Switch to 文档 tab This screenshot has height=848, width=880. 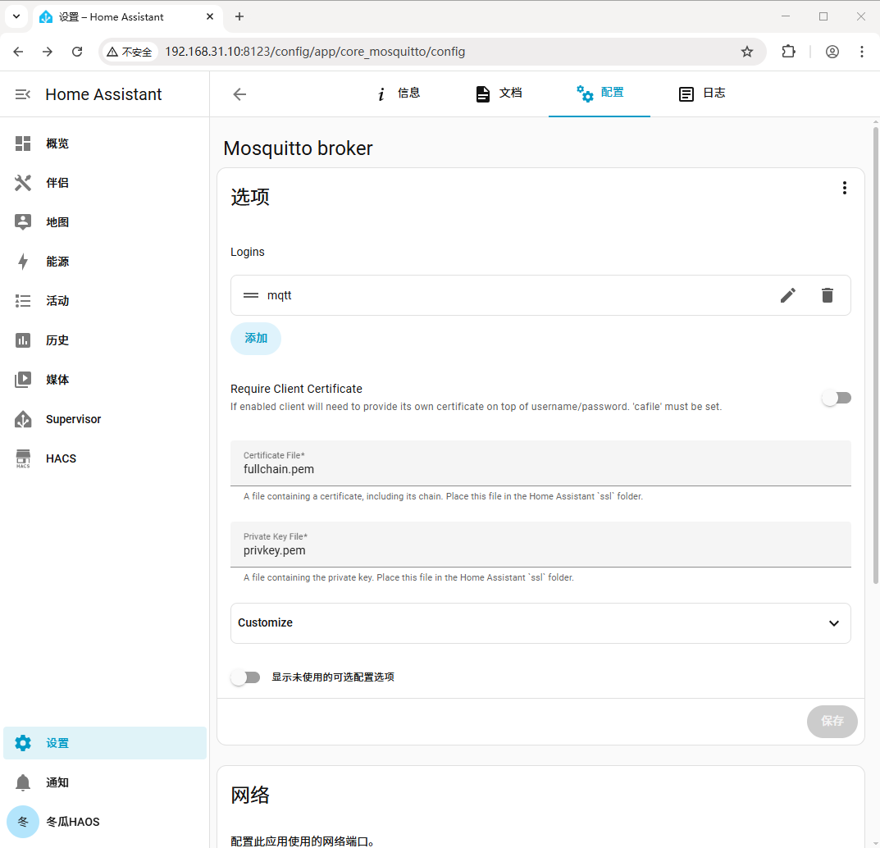499,93
